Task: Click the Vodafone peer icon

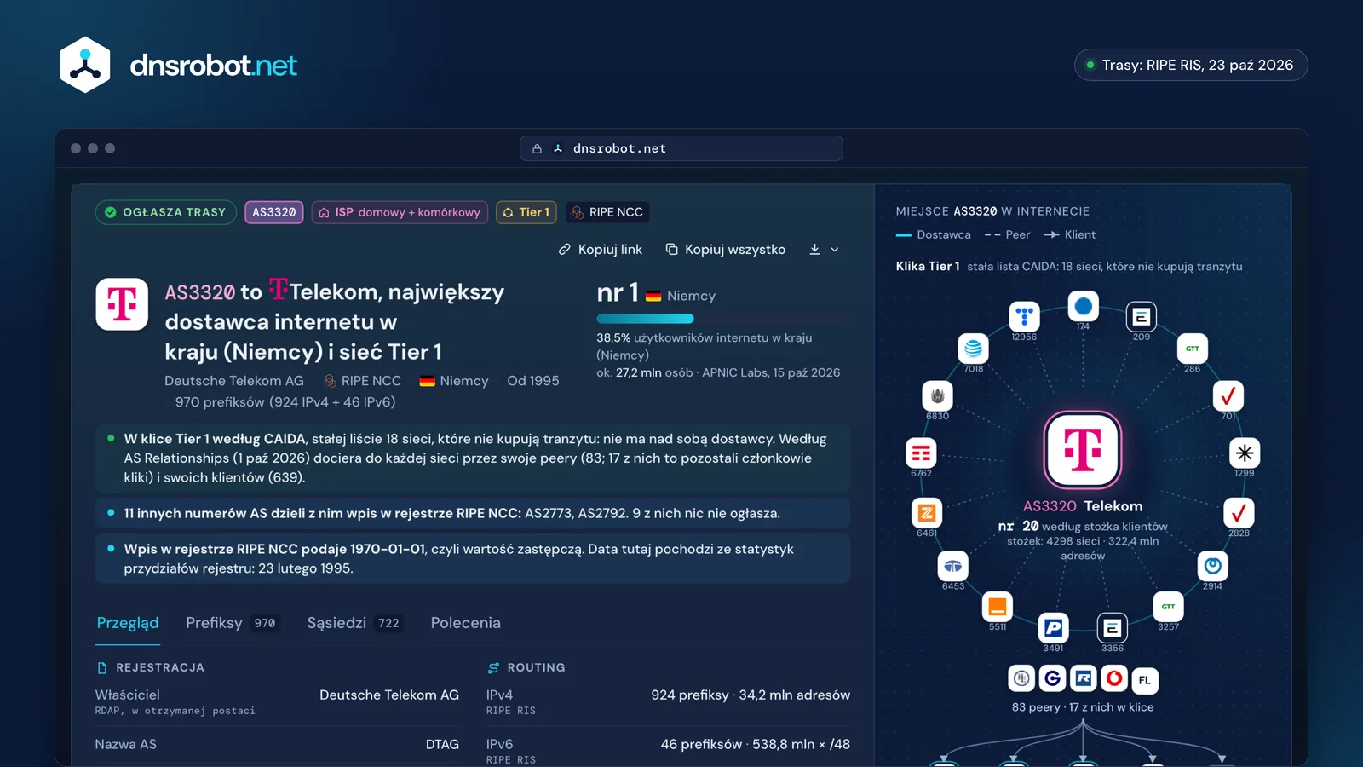Action: point(1114,678)
